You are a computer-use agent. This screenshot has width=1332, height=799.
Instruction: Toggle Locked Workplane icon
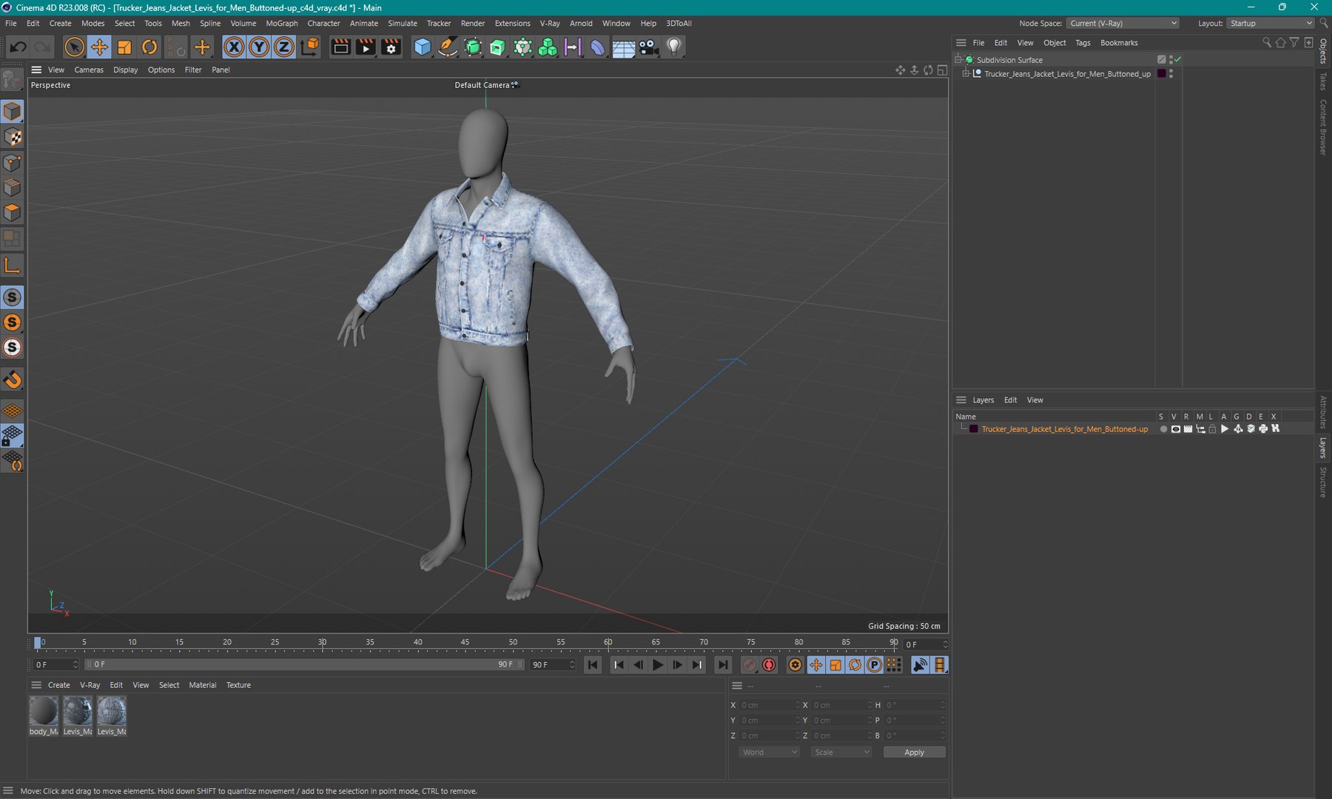[13, 436]
